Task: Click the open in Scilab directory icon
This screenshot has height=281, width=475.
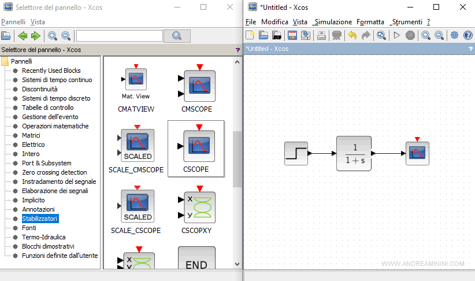Action: click(277, 35)
